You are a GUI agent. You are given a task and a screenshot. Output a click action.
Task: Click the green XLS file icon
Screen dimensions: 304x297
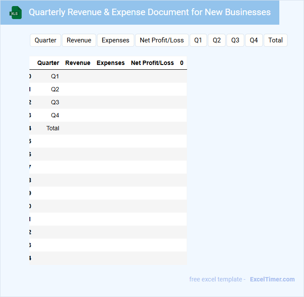[16, 13]
